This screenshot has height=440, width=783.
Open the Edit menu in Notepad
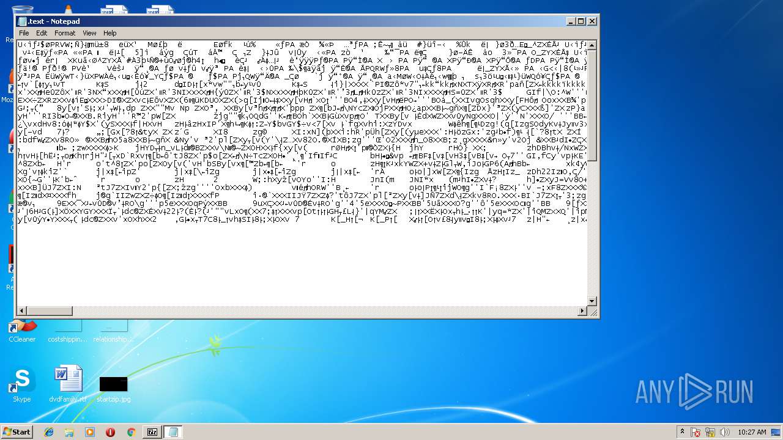42,33
